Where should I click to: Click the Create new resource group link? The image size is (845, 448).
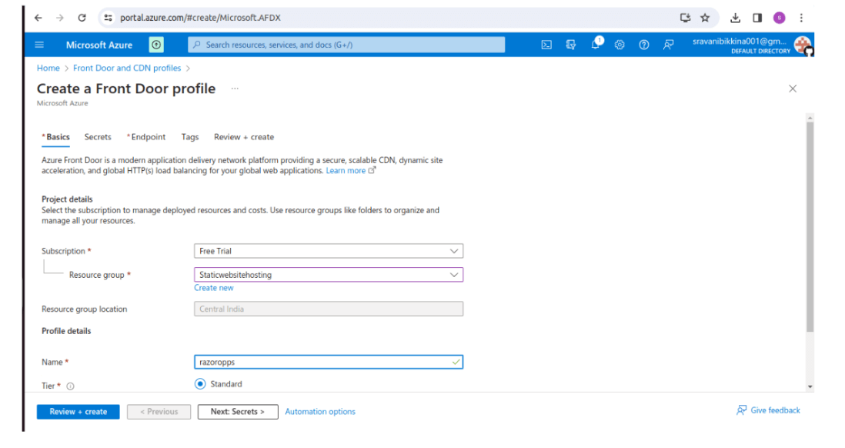pyautogui.click(x=213, y=287)
